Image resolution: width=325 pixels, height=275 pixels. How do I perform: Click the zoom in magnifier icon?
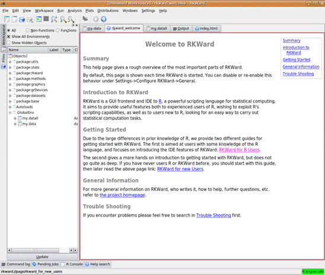63,19
